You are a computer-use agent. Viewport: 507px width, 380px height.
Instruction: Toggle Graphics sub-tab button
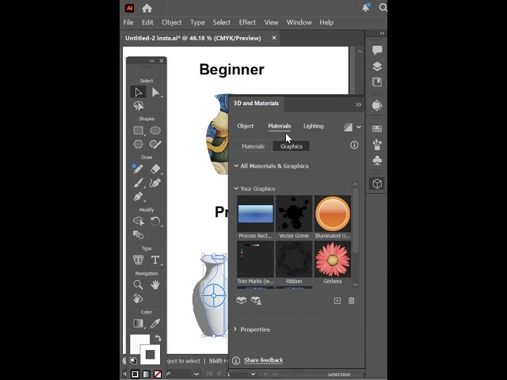(292, 146)
